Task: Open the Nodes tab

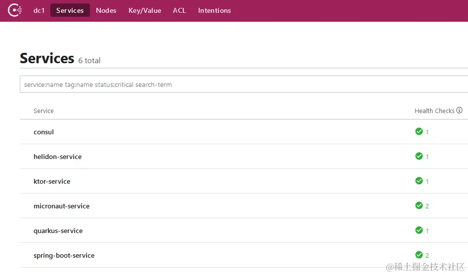Action: (106, 10)
